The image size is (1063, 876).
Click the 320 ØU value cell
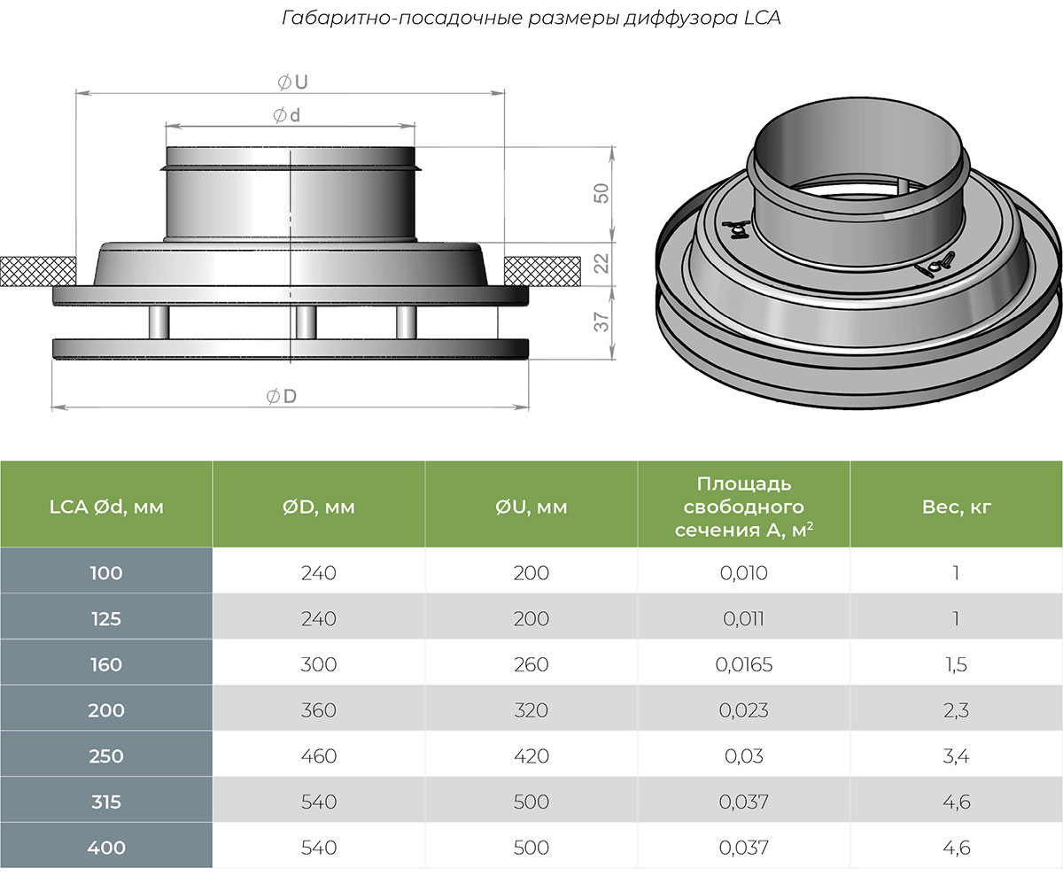click(531, 710)
